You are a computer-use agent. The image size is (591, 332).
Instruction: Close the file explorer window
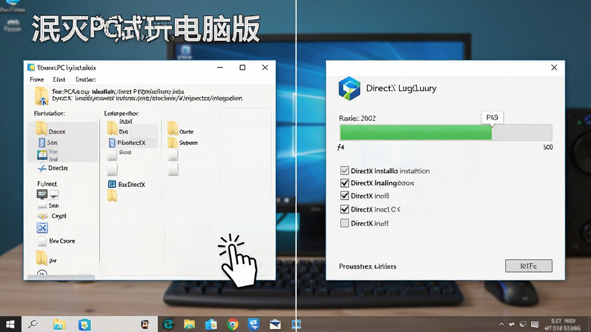[265, 67]
